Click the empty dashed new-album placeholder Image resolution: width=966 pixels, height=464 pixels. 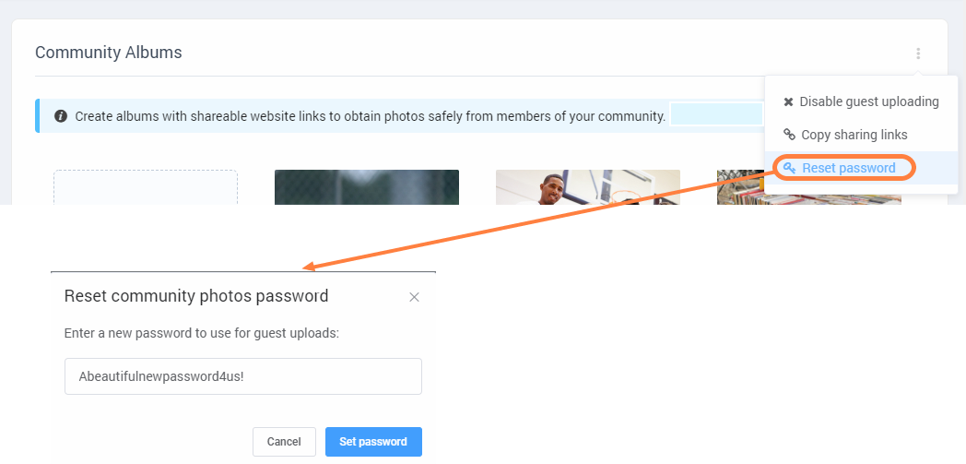[x=146, y=187]
